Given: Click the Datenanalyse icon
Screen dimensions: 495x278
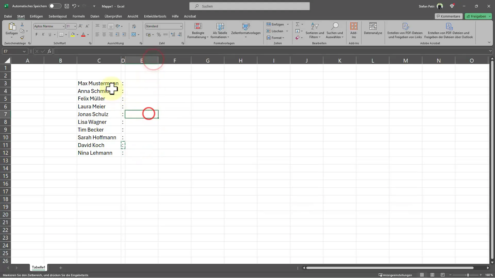Looking at the screenshot, I should (x=373, y=31).
